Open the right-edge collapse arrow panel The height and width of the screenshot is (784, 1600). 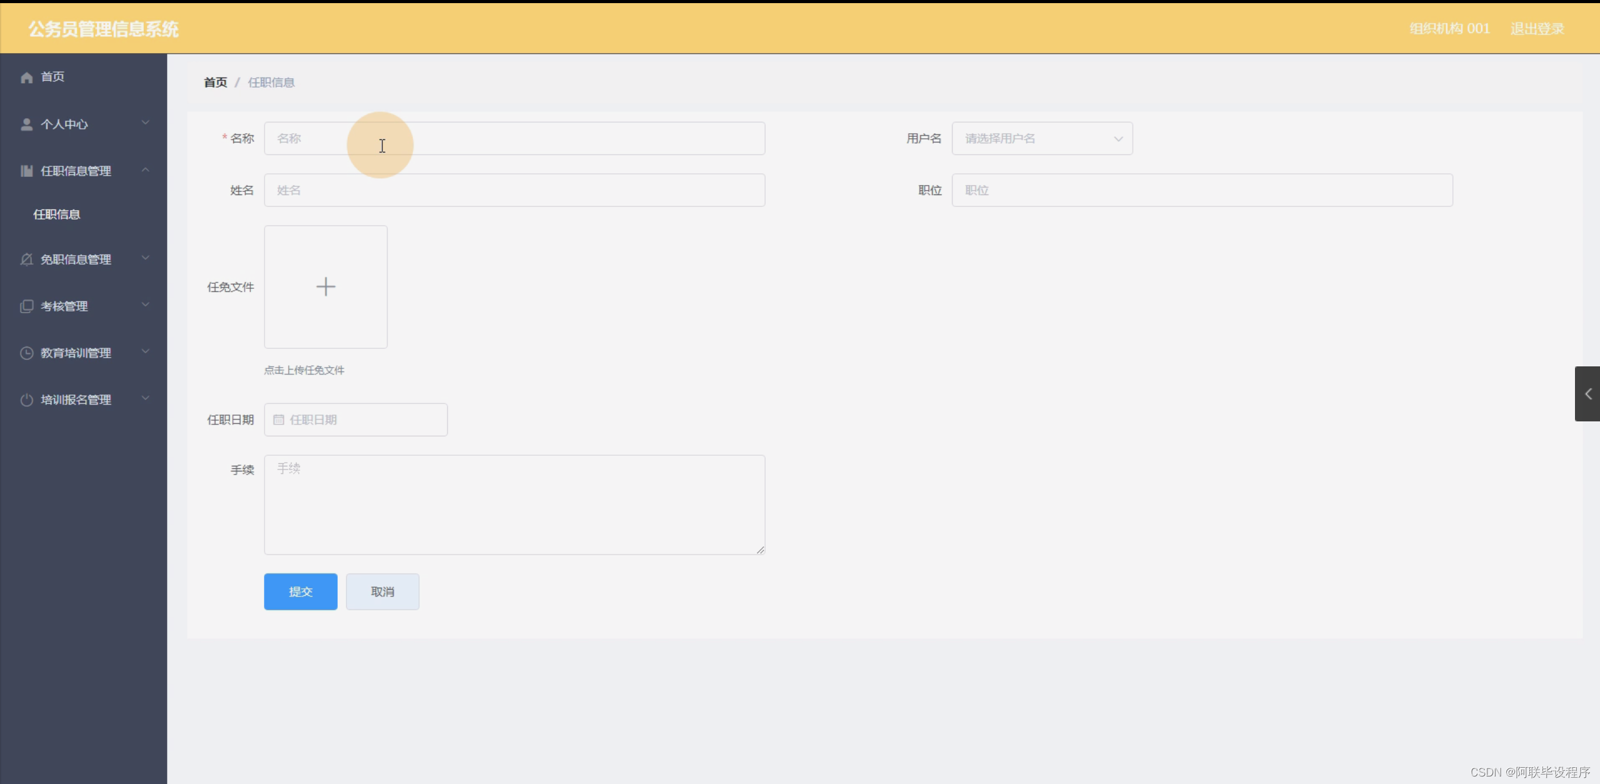point(1587,394)
